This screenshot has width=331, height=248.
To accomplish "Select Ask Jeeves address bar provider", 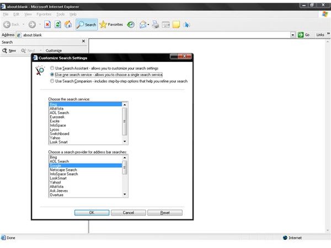I will click(x=86, y=191).
